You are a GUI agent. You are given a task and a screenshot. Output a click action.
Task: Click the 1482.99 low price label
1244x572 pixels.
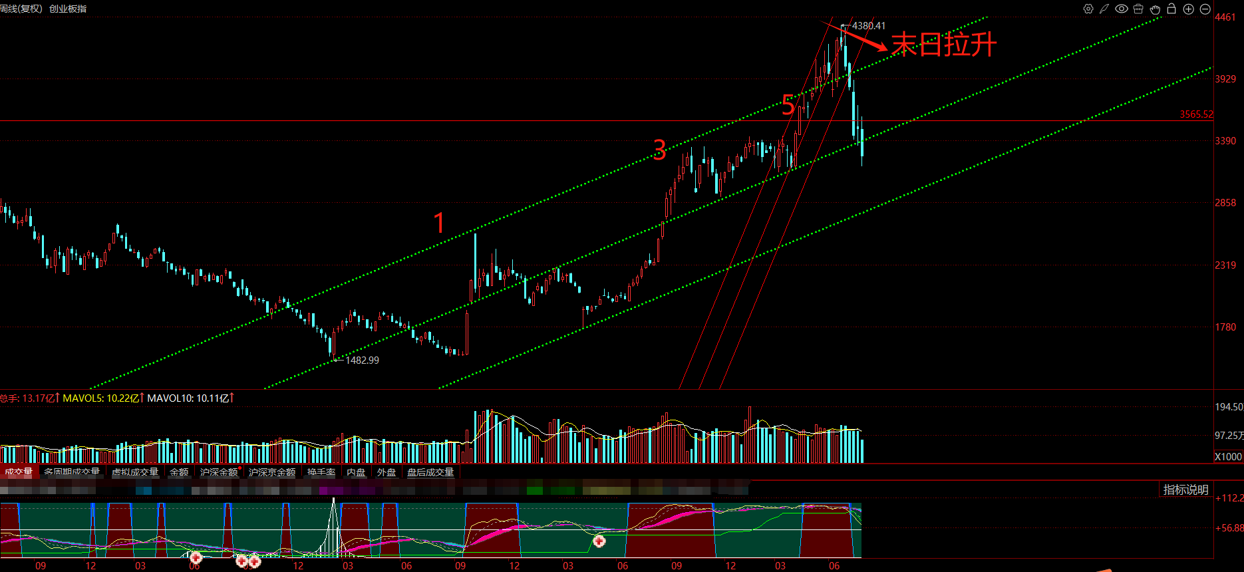click(x=362, y=360)
